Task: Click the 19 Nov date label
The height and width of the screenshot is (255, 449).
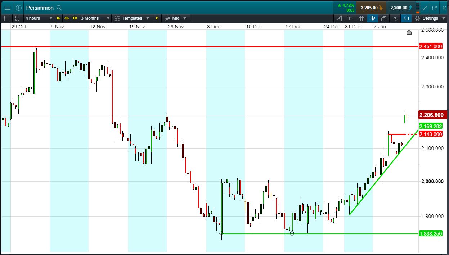Action: 137,27
